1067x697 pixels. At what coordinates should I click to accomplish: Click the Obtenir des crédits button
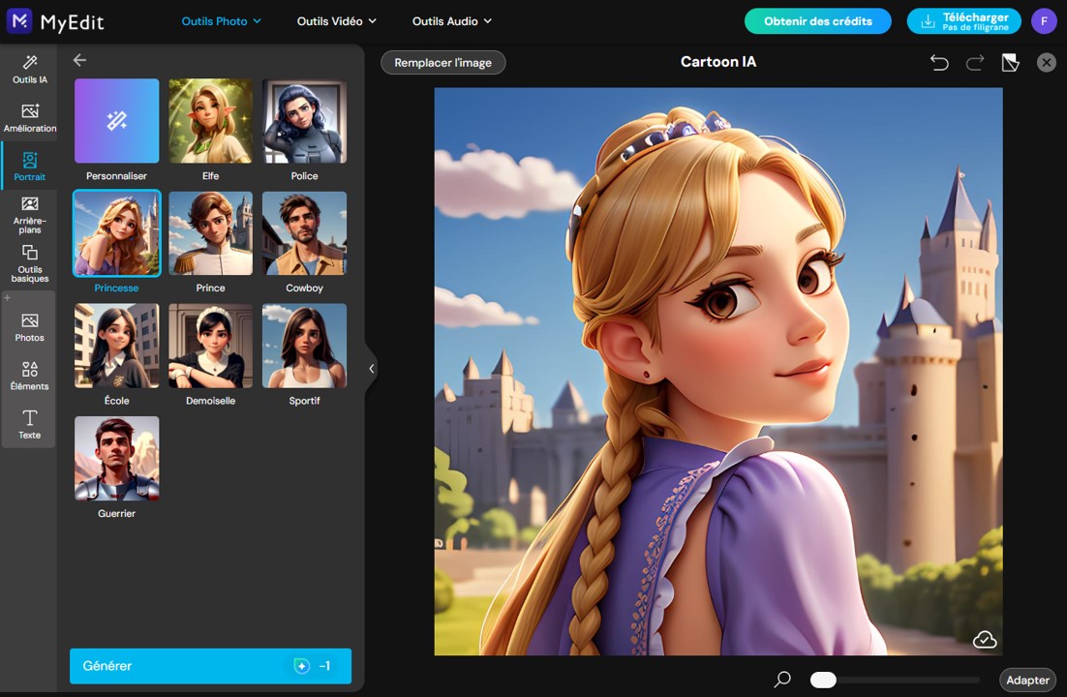point(818,21)
